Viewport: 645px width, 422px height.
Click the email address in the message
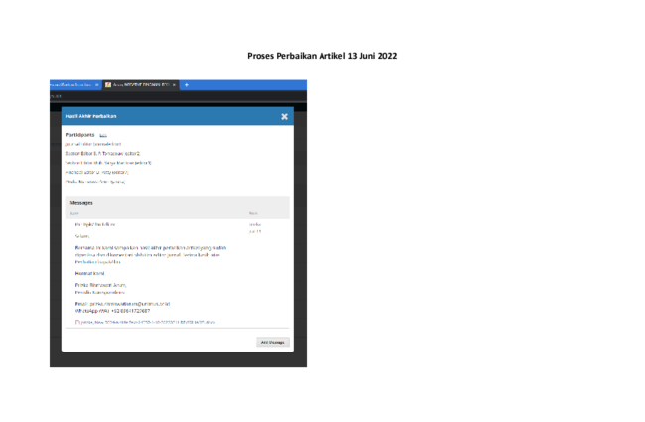[x=130, y=304]
